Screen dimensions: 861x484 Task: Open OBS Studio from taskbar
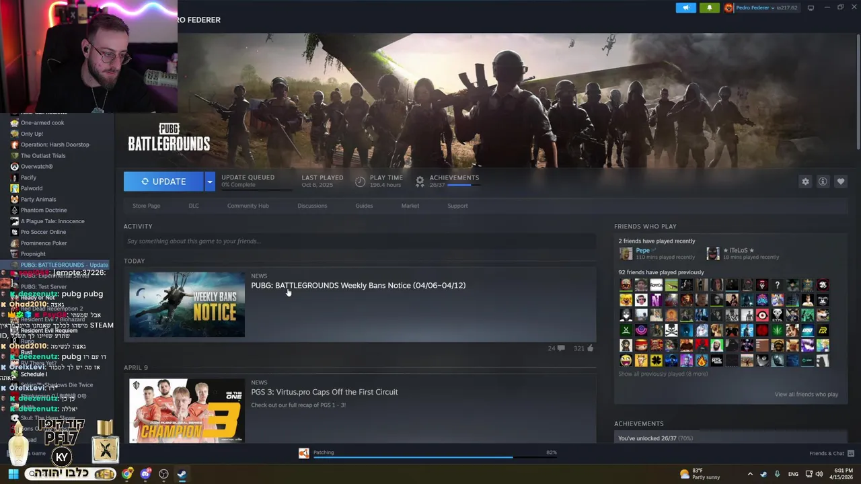click(163, 474)
